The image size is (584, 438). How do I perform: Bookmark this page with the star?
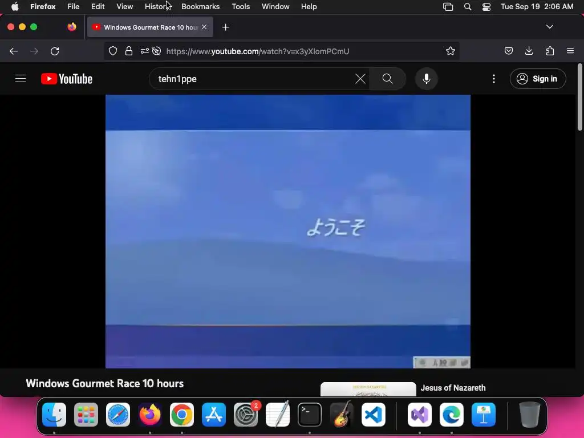[x=451, y=51]
